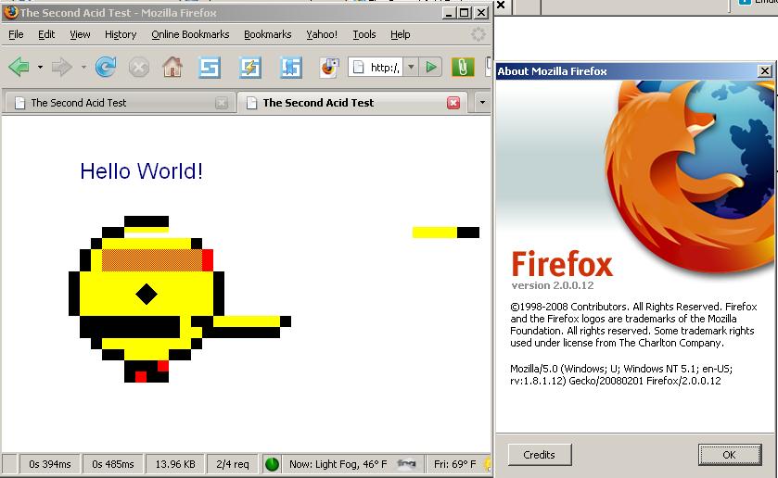
Task: Click the blue S icon with lightning bolt
Action: [250, 68]
